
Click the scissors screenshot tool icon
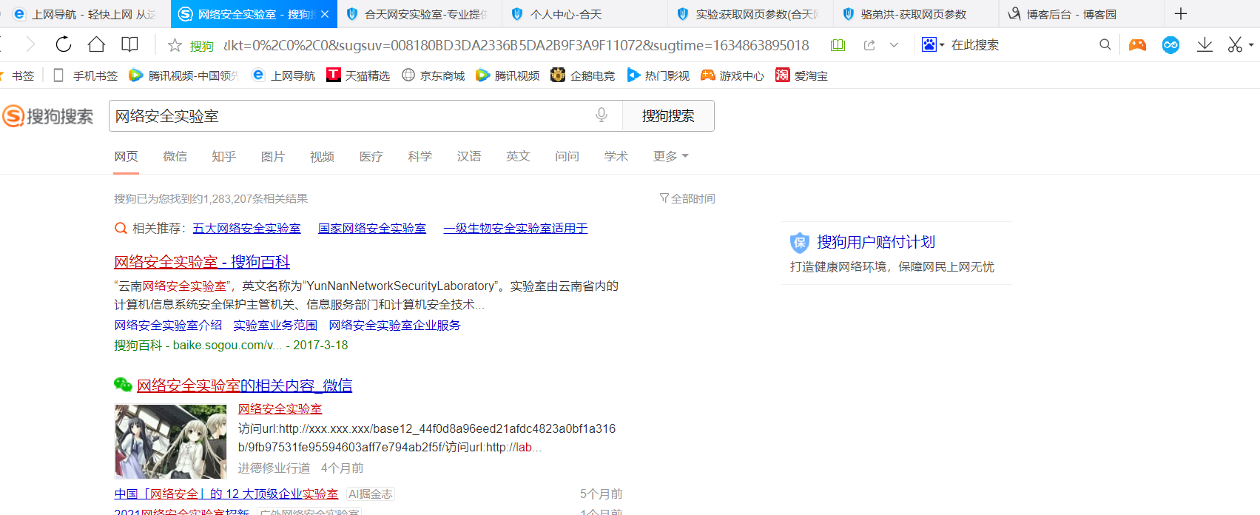pos(1235,45)
